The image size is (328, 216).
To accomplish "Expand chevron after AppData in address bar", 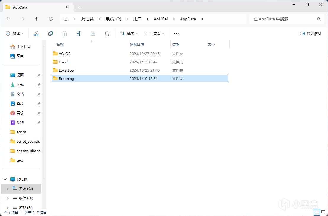I will (x=202, y=19).
